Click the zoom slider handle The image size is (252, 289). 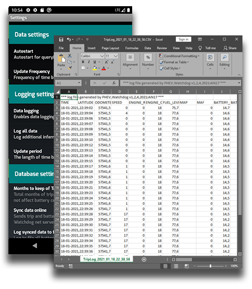(x=211, y=266)
